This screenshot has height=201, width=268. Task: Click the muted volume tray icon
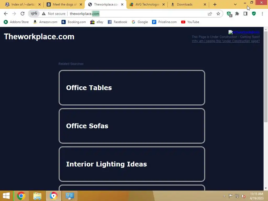click(243, 196)
